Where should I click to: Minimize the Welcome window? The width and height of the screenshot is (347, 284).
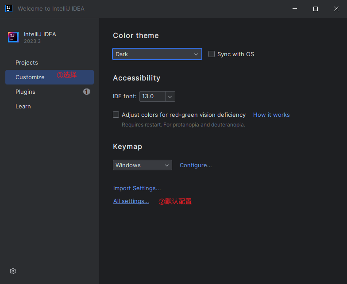(295, 9)
